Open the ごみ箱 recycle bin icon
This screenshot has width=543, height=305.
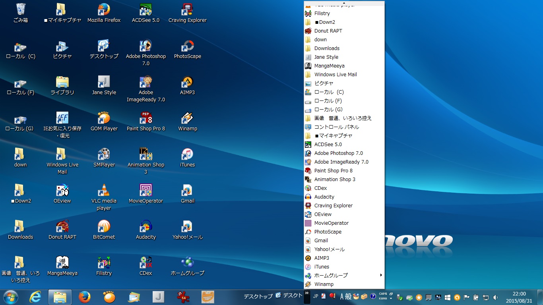(20, 10)
